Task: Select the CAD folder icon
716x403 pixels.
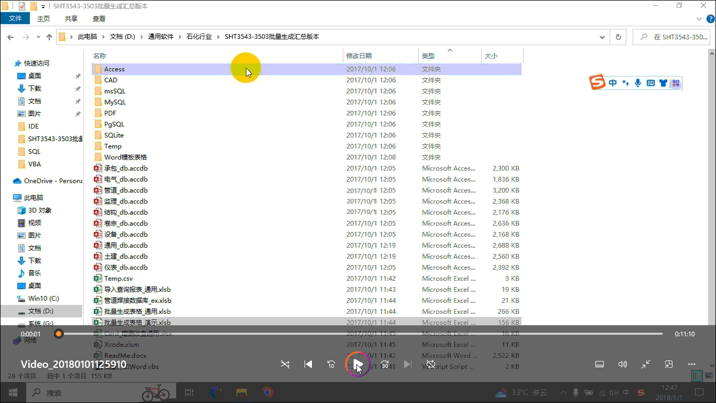Action: point(97,80)
